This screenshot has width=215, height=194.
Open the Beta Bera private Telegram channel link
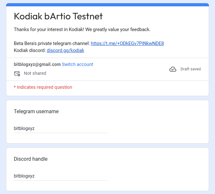click(127, 43)
